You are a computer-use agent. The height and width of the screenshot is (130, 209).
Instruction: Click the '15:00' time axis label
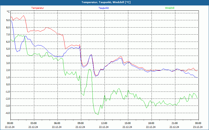click(127, 123)
